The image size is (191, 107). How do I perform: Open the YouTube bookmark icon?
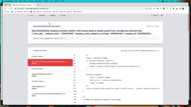(x=31, y=12)
